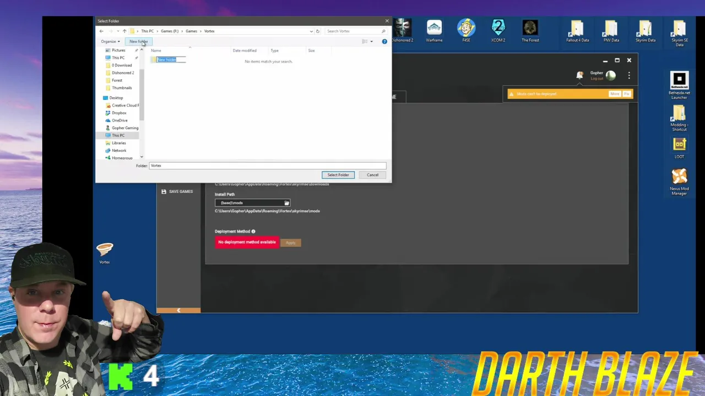Open the FNV Data folder shortcut
This screenshot has width=705, height=396.
(x=611, y=31)
